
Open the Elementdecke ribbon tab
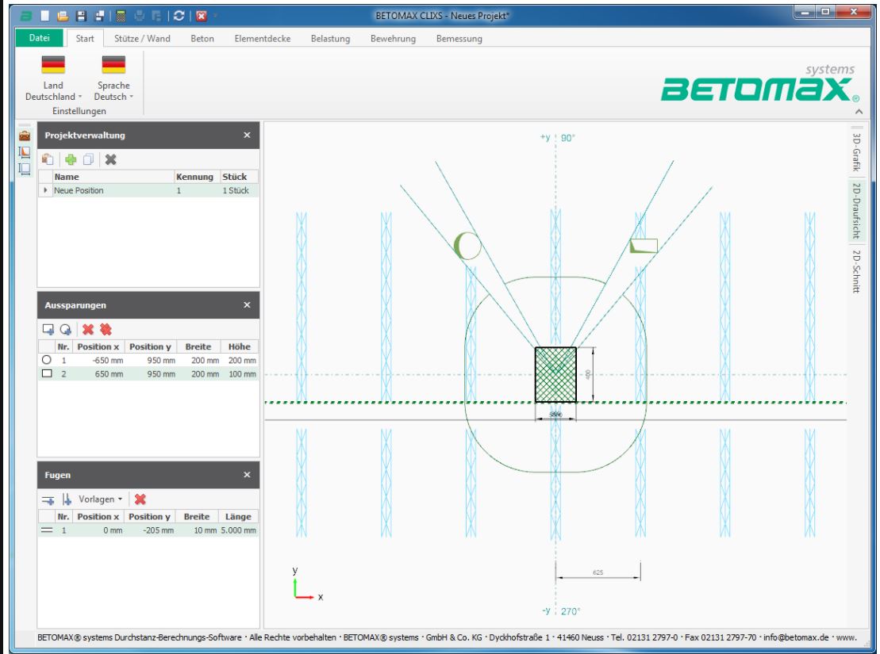point(262,38)
